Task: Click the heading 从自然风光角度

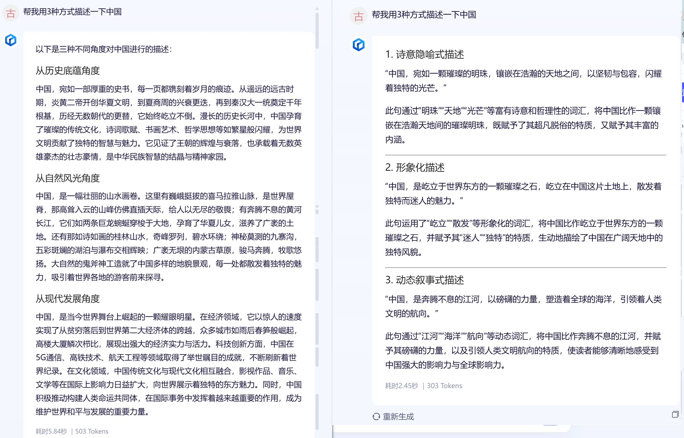Action: coord(68,178)
